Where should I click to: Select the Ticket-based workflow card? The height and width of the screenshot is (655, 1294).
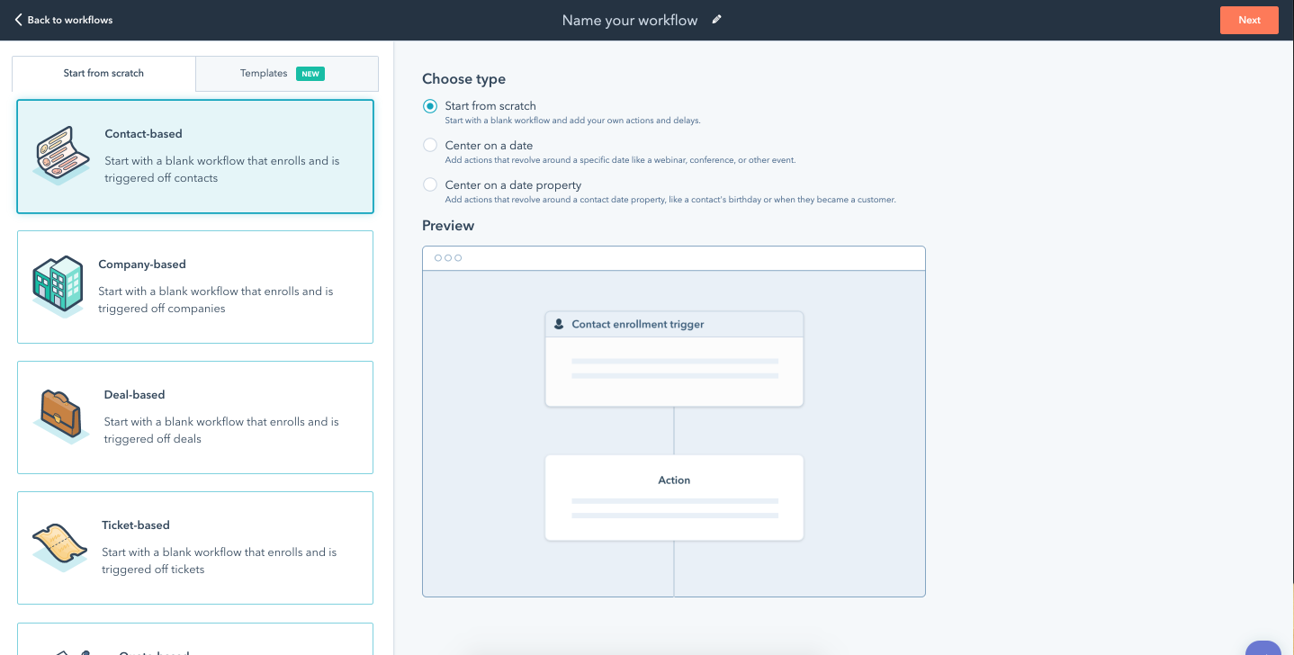194,547
